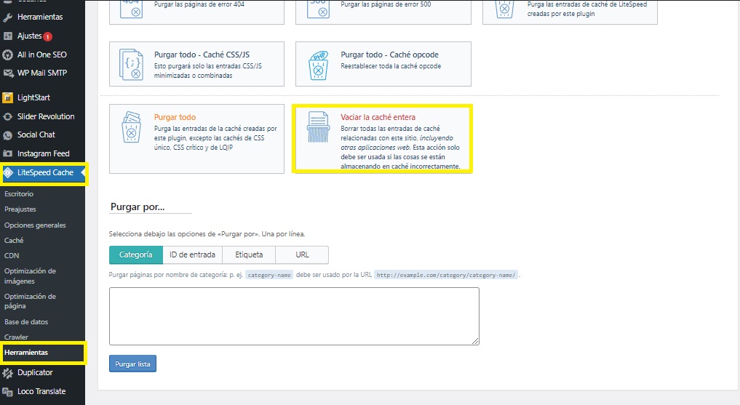This screenshot has height=405, width=740.
Task: Select the Categoría purge tab
Action: tap(135, 254)
